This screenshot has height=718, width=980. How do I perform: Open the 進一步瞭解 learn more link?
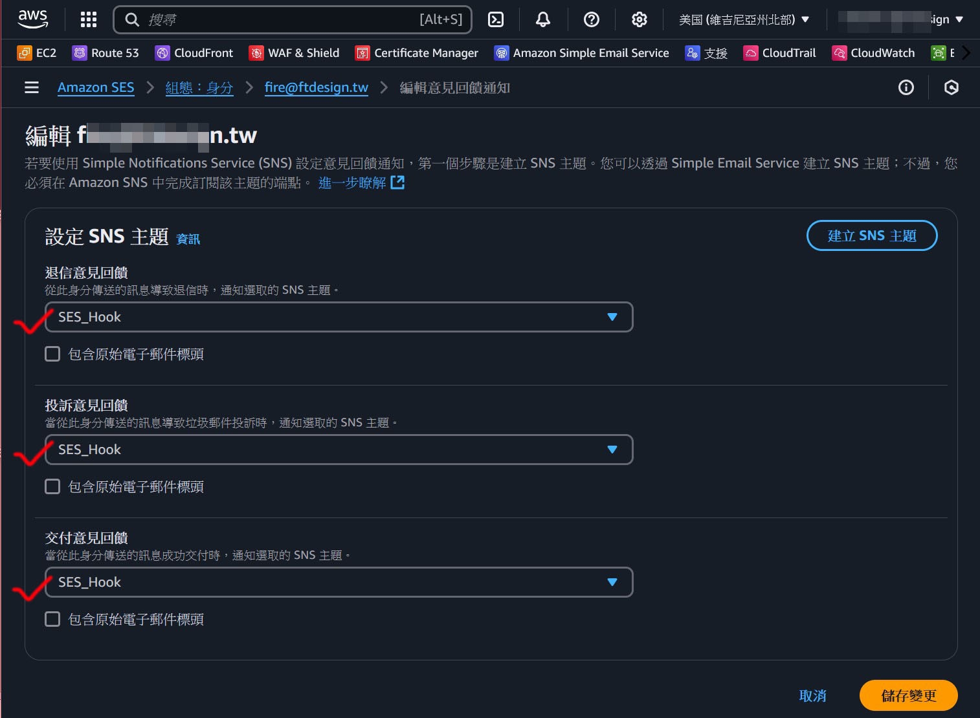point(361,183)
